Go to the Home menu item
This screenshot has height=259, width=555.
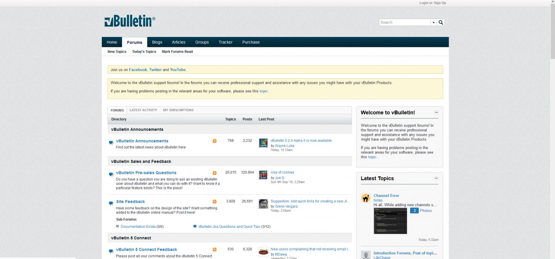tap(112, 42)
